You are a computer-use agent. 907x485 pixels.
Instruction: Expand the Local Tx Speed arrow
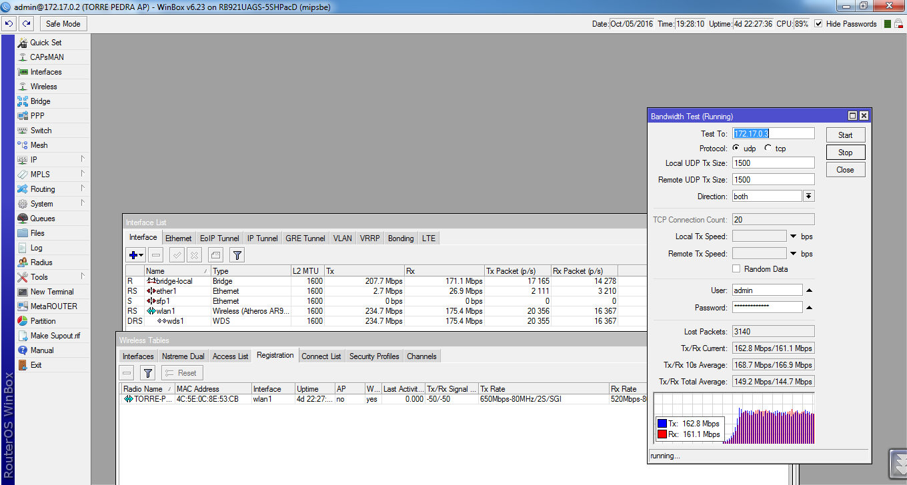tap(794, 237)
